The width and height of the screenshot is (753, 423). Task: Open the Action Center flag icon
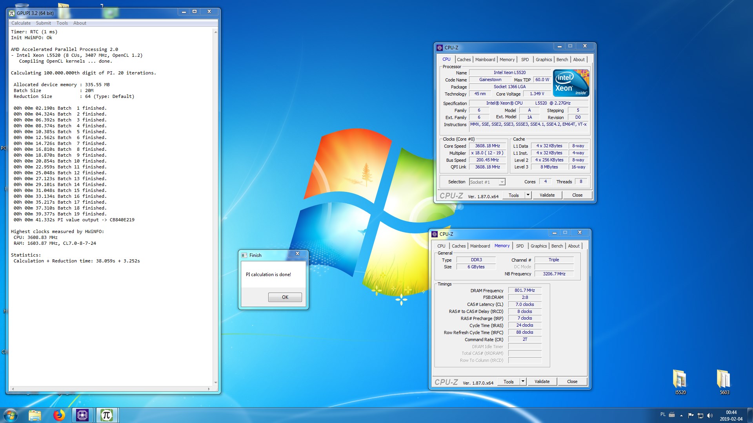click(691, 415)
